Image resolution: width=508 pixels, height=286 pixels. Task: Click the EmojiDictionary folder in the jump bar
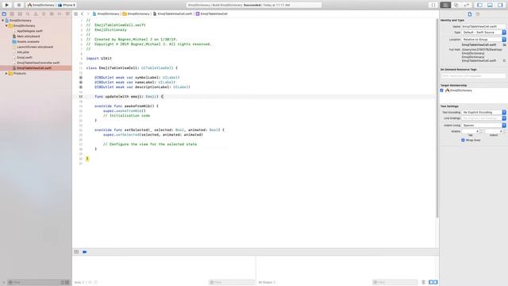tap(136, 14)
